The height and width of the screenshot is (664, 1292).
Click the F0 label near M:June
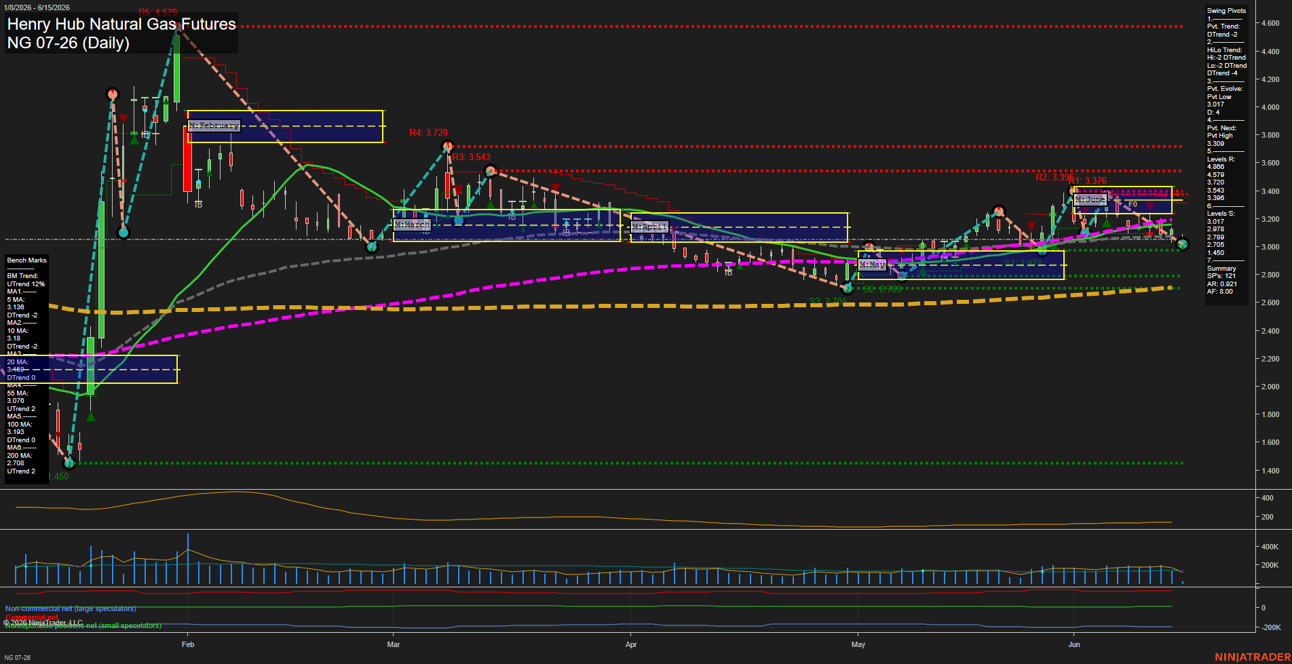point(1133,204)
